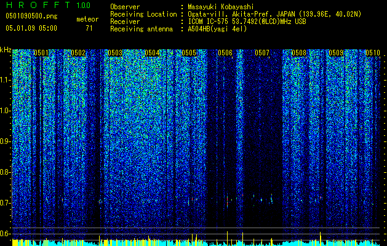Click the version number 1.0.0
The height and width of the screenshot is (246, 387).
[84, 6]
